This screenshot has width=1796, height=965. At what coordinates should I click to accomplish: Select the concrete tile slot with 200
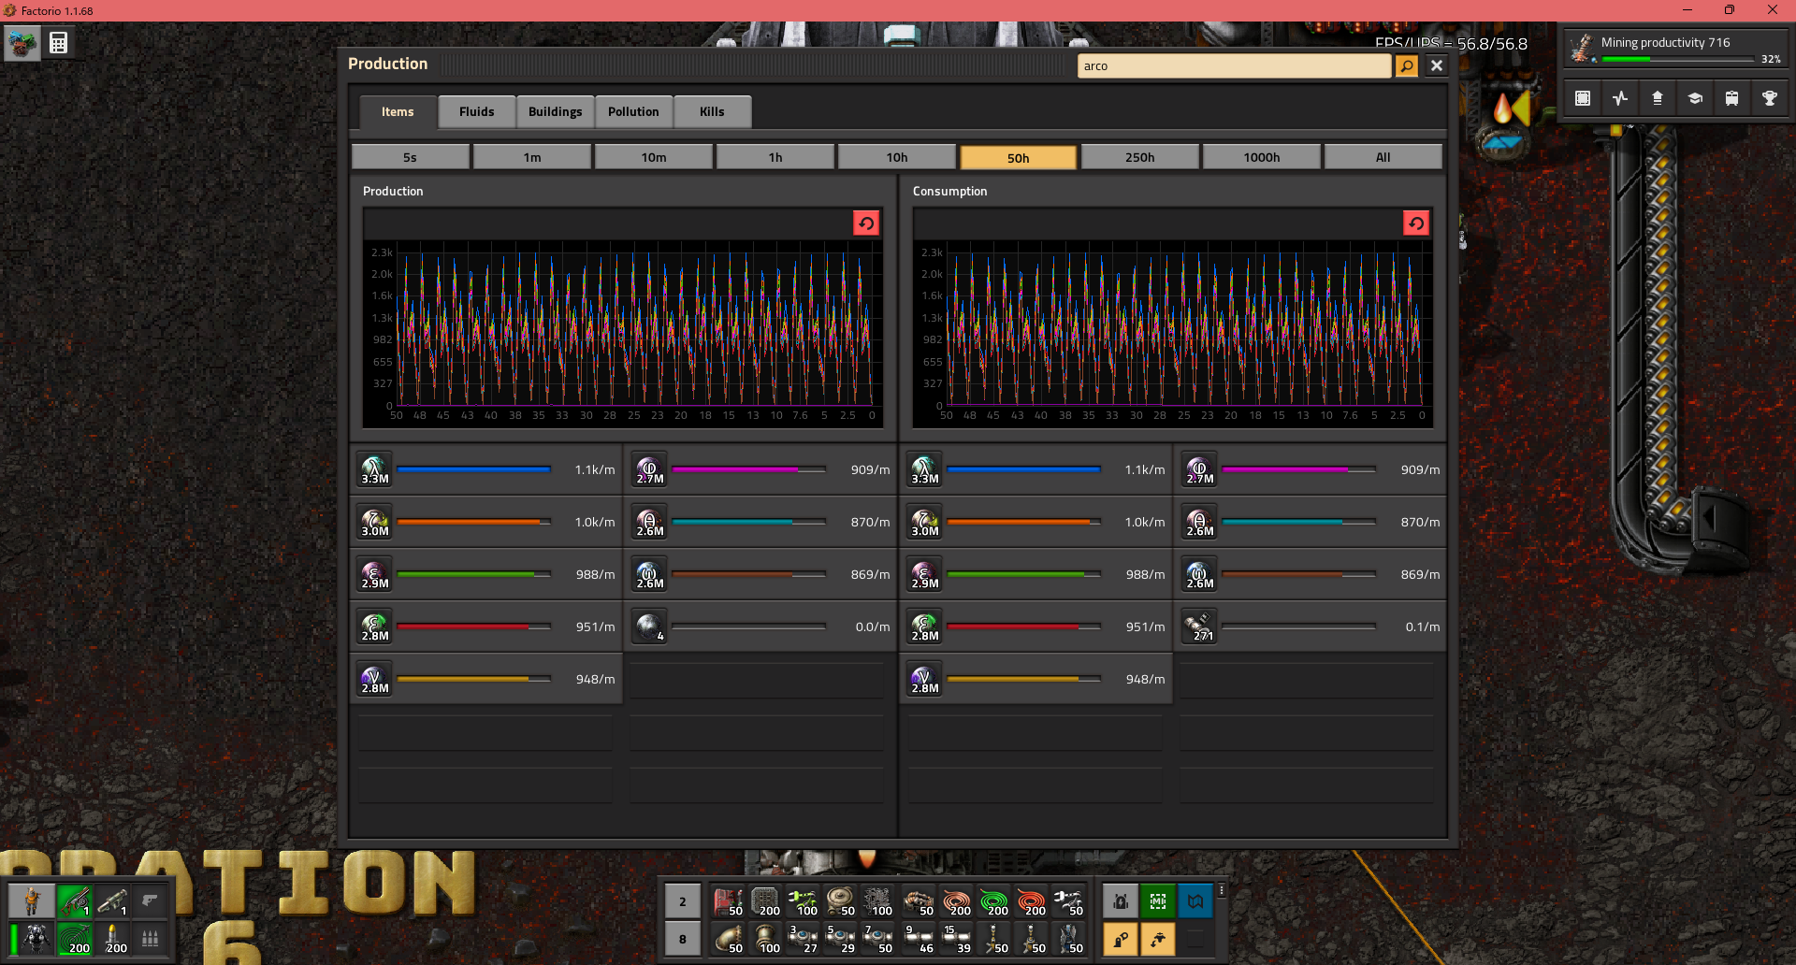click(x=765, y=901)
